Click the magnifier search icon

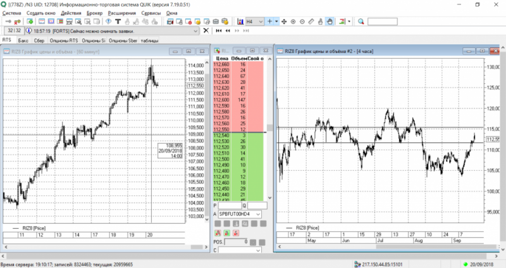[361, 21]
